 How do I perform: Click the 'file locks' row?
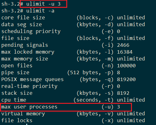73,121
